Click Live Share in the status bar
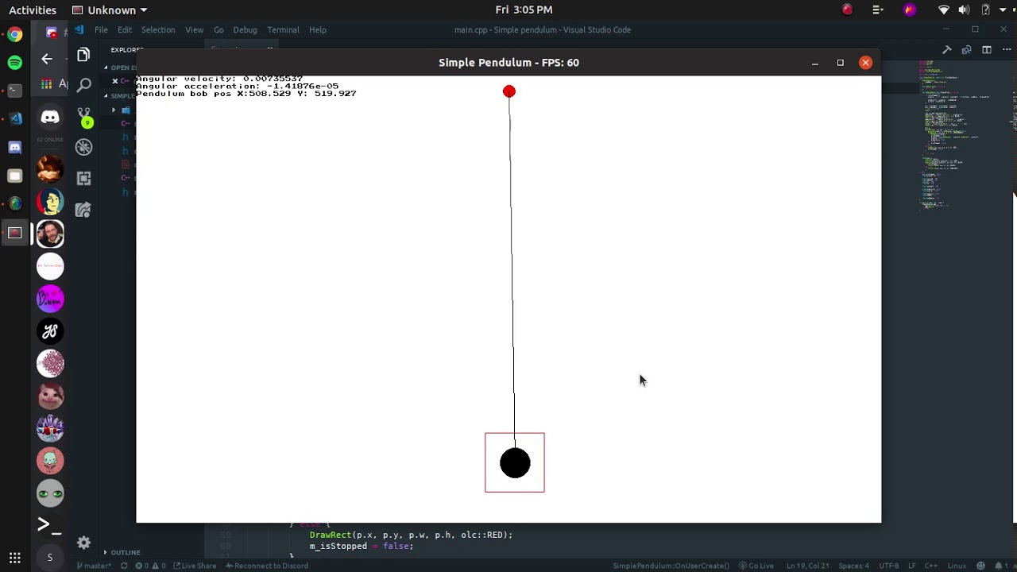The image size is (1017, 572). 195,566
